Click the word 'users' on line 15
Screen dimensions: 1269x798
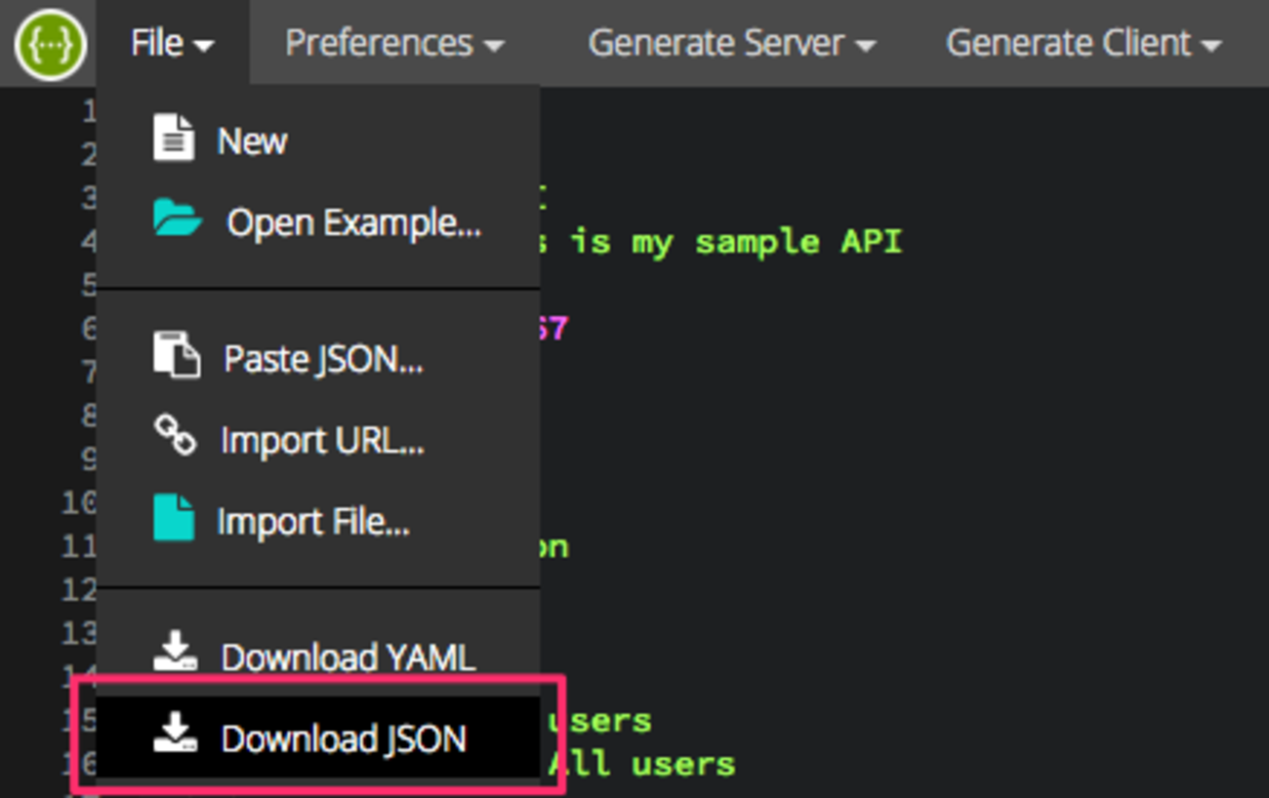598,721
